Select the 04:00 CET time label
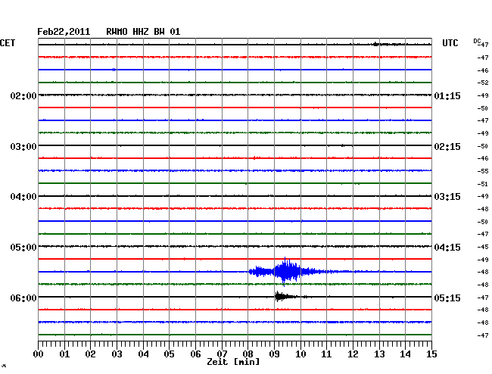The width and height of the screenshot is (492, 374). [23, 197]
